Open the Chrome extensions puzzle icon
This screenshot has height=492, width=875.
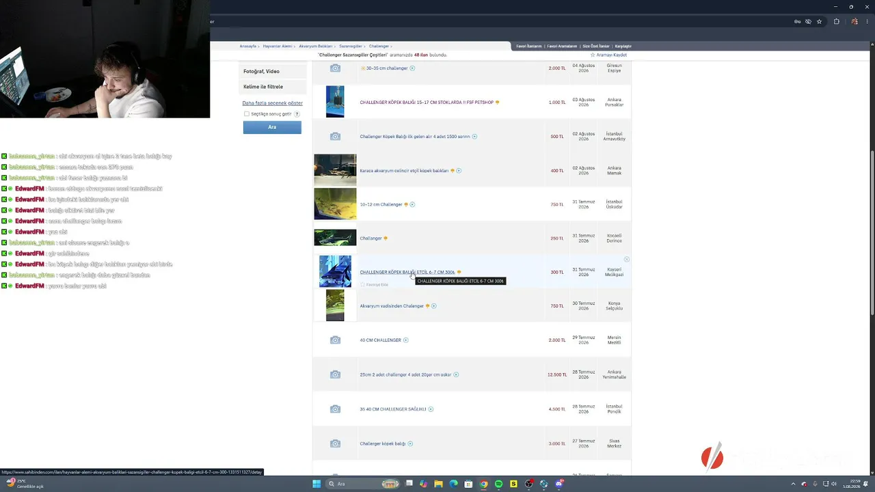(x=836, y=21)
